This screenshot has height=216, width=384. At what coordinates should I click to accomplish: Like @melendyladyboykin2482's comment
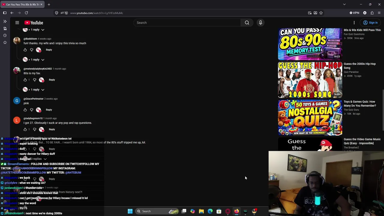(25, 80)
